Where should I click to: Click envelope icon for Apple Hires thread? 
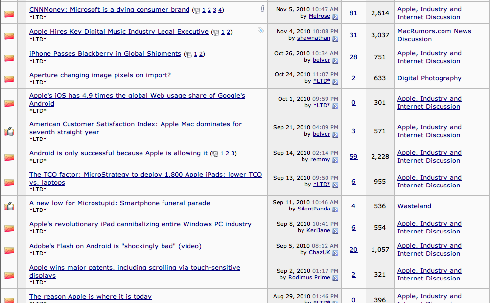point(9,36)
